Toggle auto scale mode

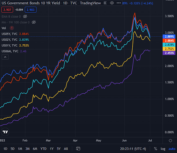pyautogui.click(x=172, y=149)
